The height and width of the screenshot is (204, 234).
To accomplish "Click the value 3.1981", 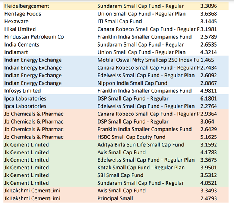I will (x=209, y=29).
